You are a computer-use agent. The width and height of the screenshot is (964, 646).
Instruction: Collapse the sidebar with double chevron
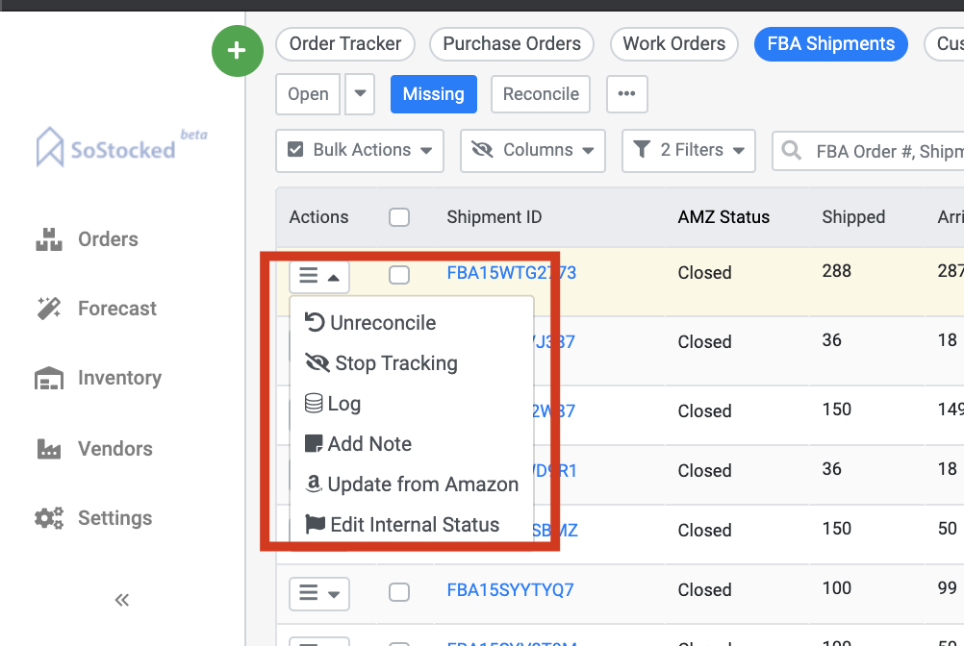122,600
